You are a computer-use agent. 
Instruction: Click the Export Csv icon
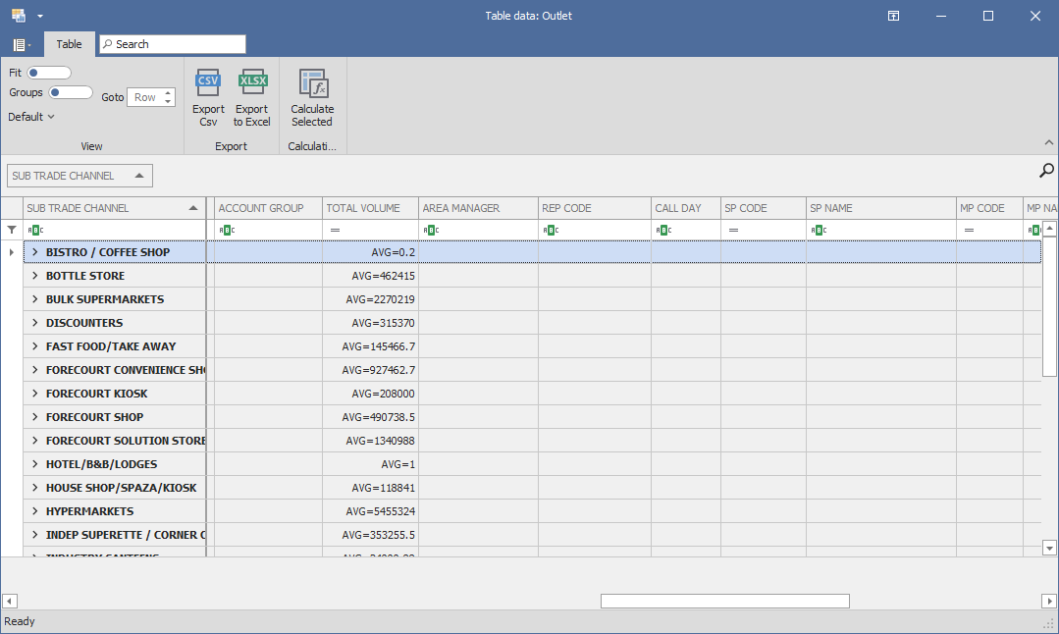[x=208, y=83]
